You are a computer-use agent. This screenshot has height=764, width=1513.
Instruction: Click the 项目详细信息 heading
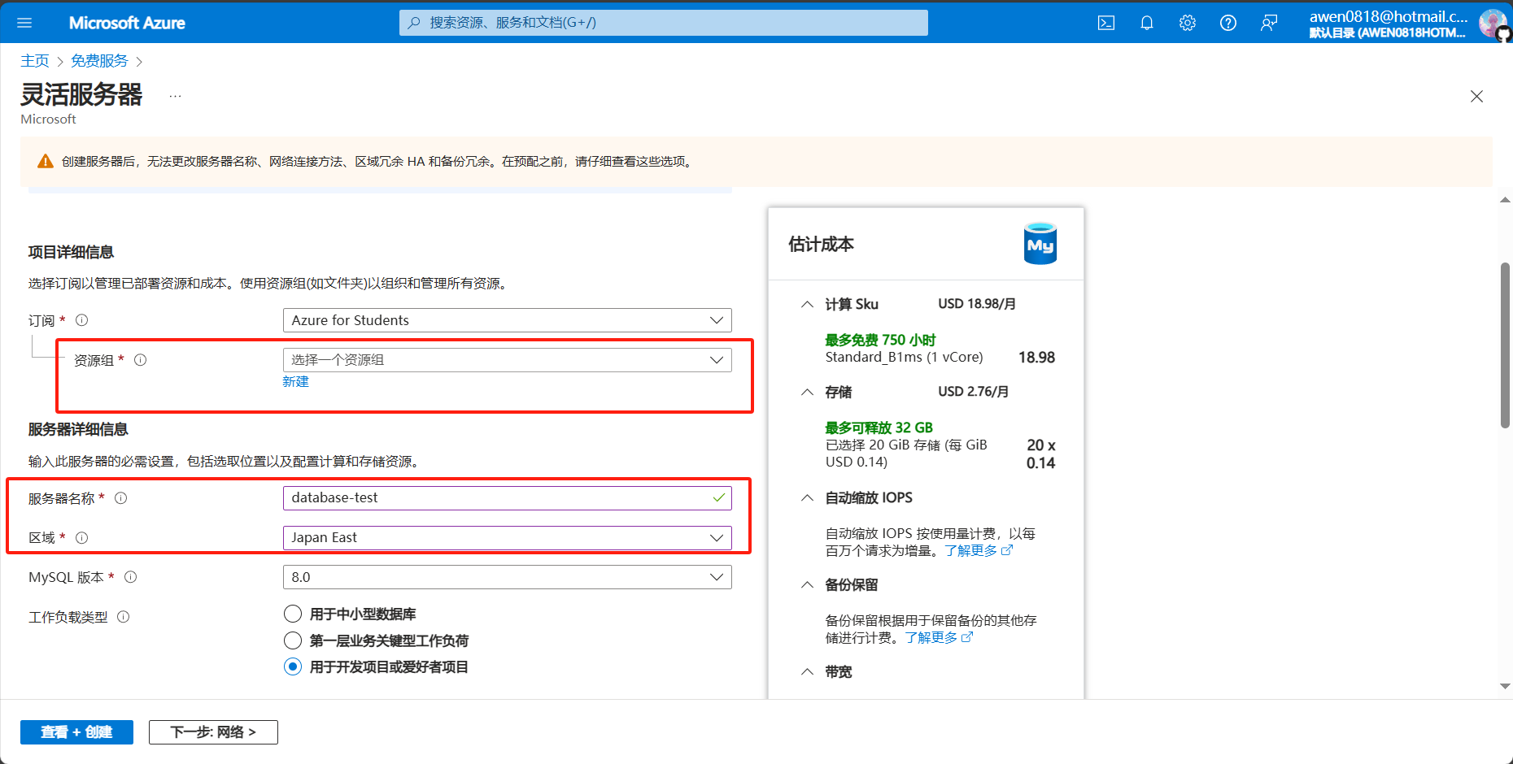click(71, 252)
